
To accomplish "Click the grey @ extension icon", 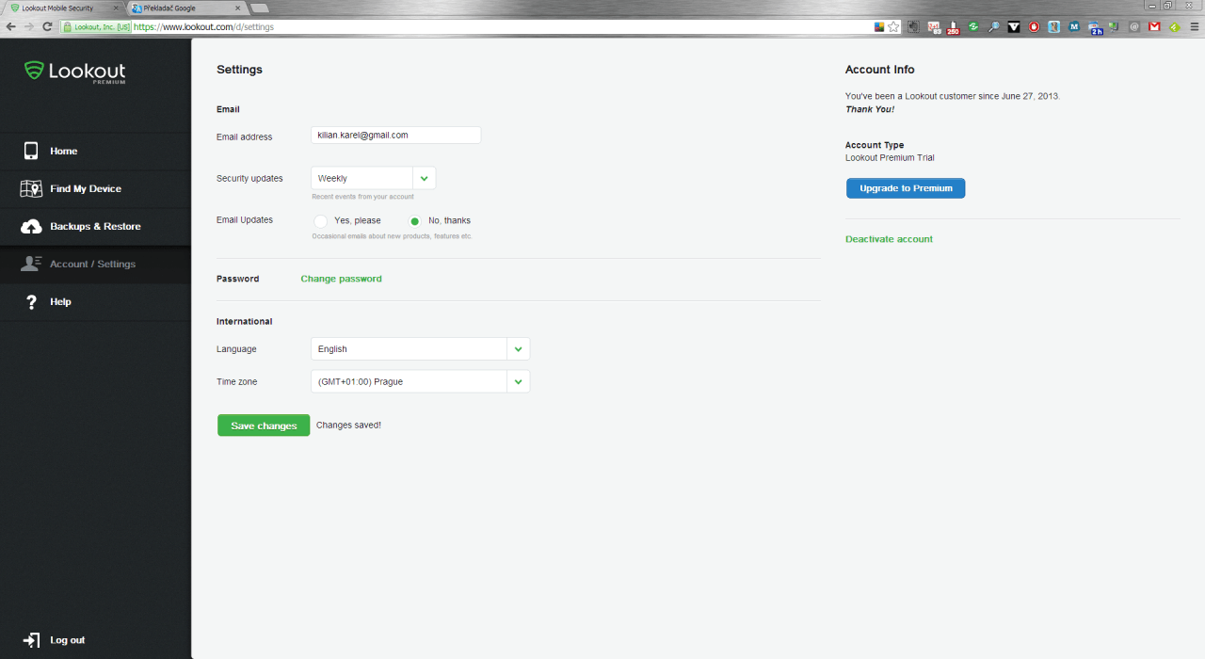I will tap(1134, 27).
